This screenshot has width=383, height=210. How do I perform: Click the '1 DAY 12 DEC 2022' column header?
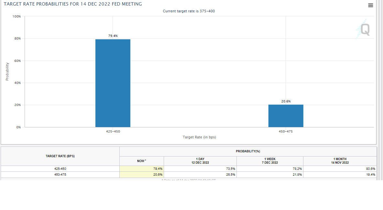[x=200, y=161]
